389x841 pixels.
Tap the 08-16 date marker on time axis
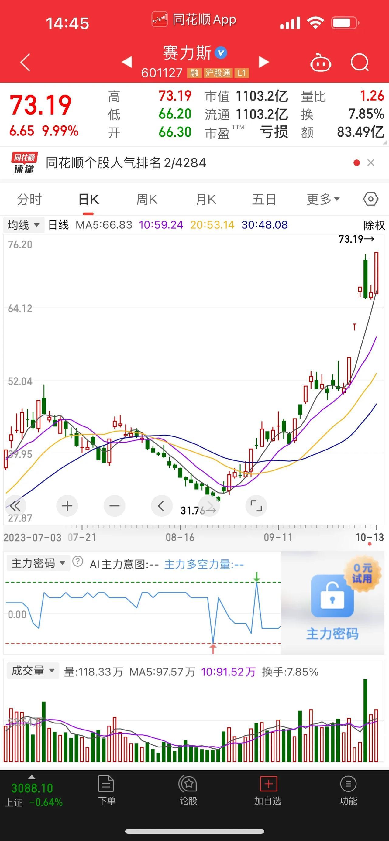coord(180,537)
